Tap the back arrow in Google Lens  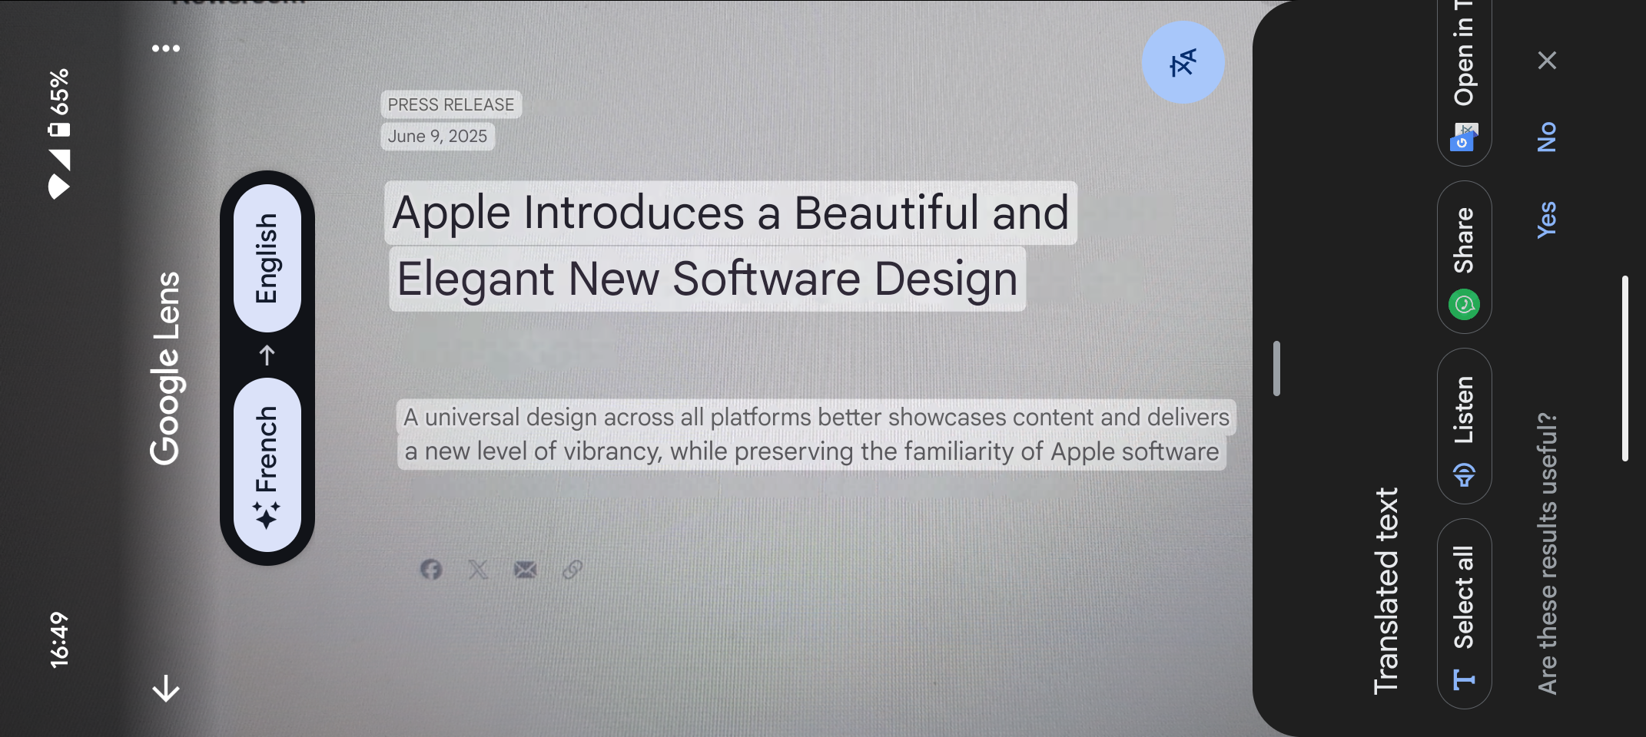pyautogui.click(x=166, y=688)
